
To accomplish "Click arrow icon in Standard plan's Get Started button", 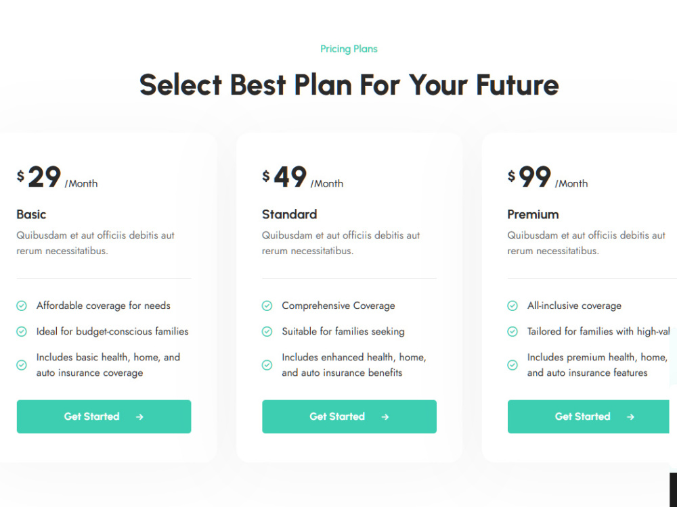I will point(385,417).
